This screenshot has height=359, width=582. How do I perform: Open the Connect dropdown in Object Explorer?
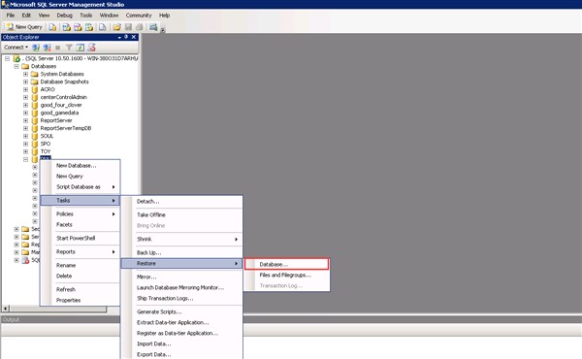[16, 48]
